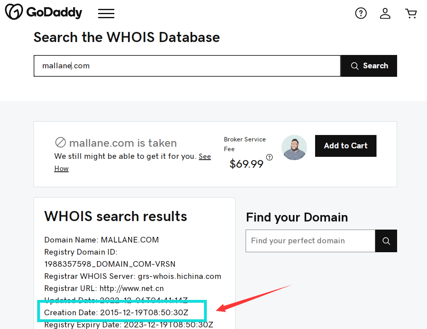This screenshot has height=329, width=427.
Task: Select the Creation Date 2015-12-19 line
Action: tap(116, 312)
